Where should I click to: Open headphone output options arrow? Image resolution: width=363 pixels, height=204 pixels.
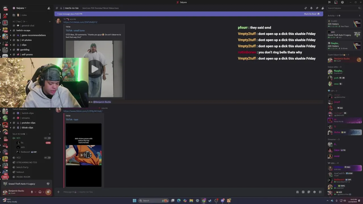pyautogui.click(x=43, y=192)
